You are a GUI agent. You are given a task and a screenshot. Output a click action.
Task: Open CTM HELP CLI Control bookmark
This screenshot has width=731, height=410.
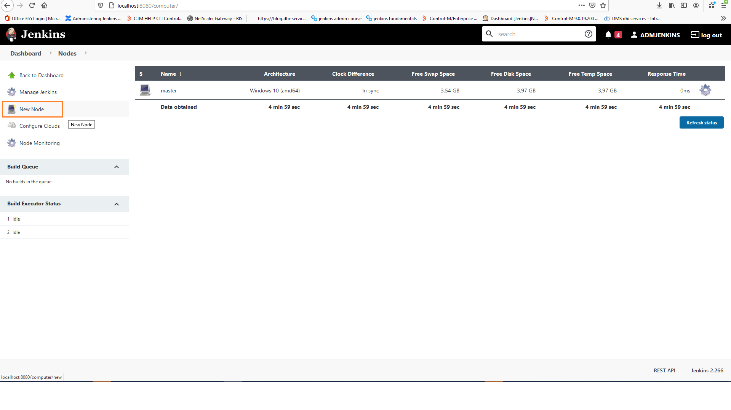[x=155, y=18]
